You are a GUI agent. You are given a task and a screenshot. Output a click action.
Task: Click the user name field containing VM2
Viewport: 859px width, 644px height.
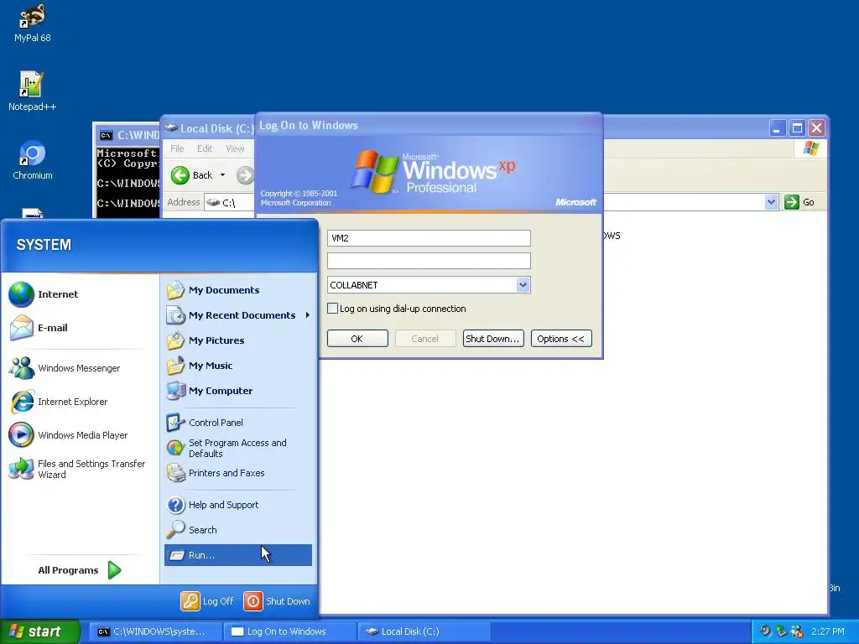point(429,238)
